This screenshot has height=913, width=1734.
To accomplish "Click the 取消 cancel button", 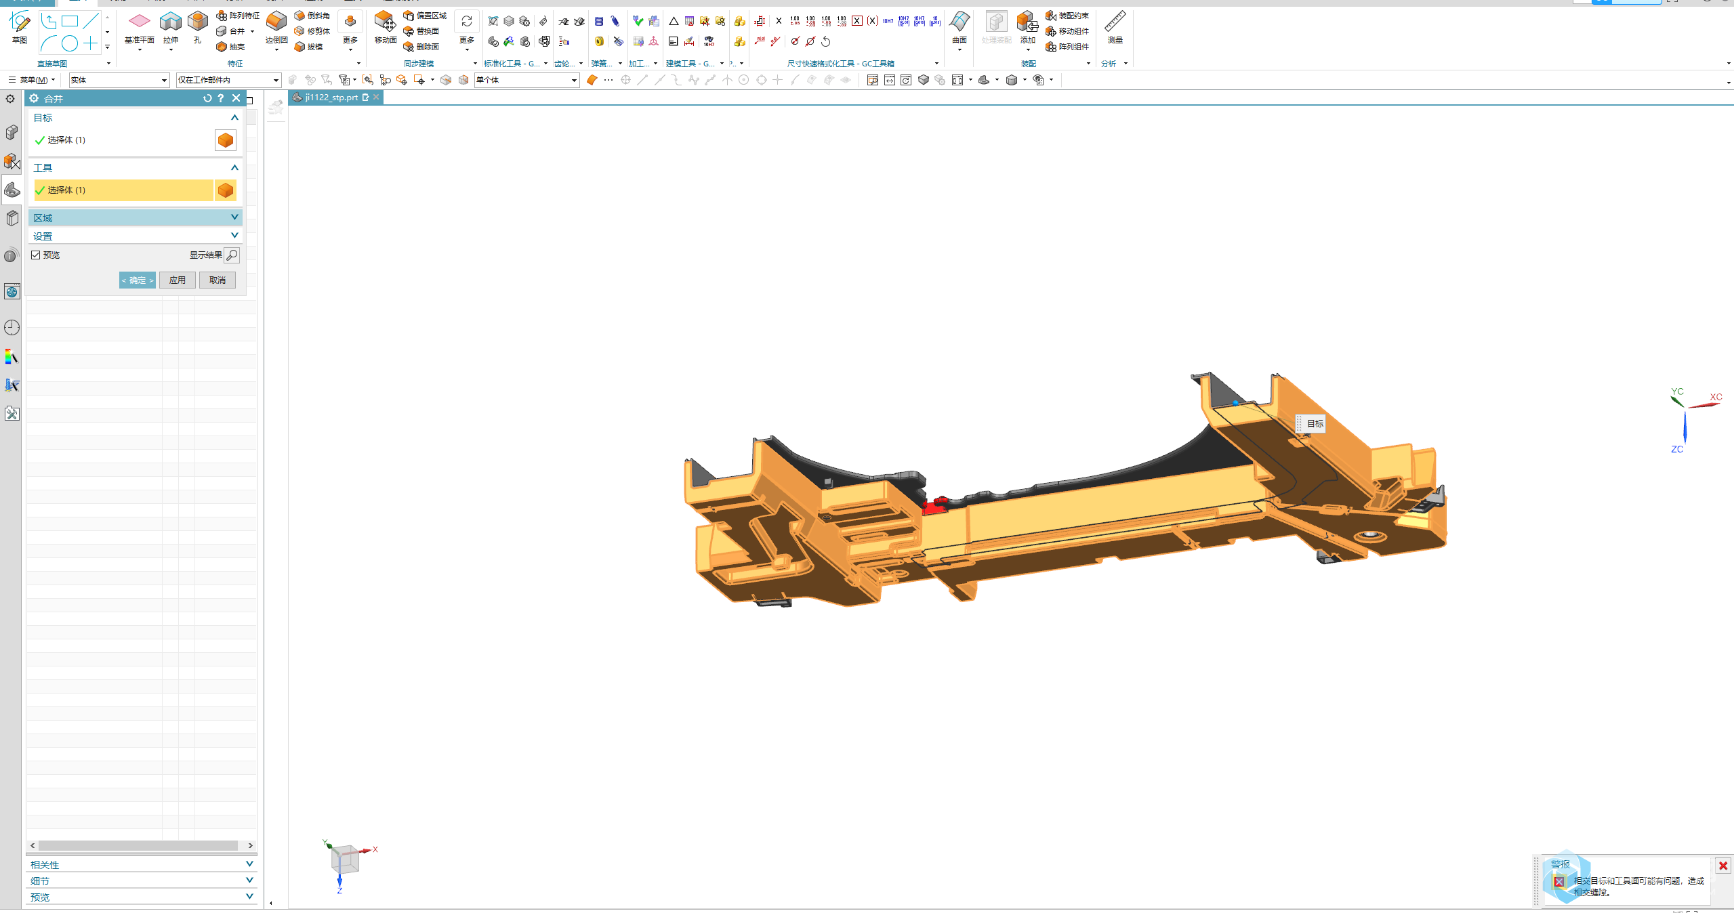I will 218,280.
